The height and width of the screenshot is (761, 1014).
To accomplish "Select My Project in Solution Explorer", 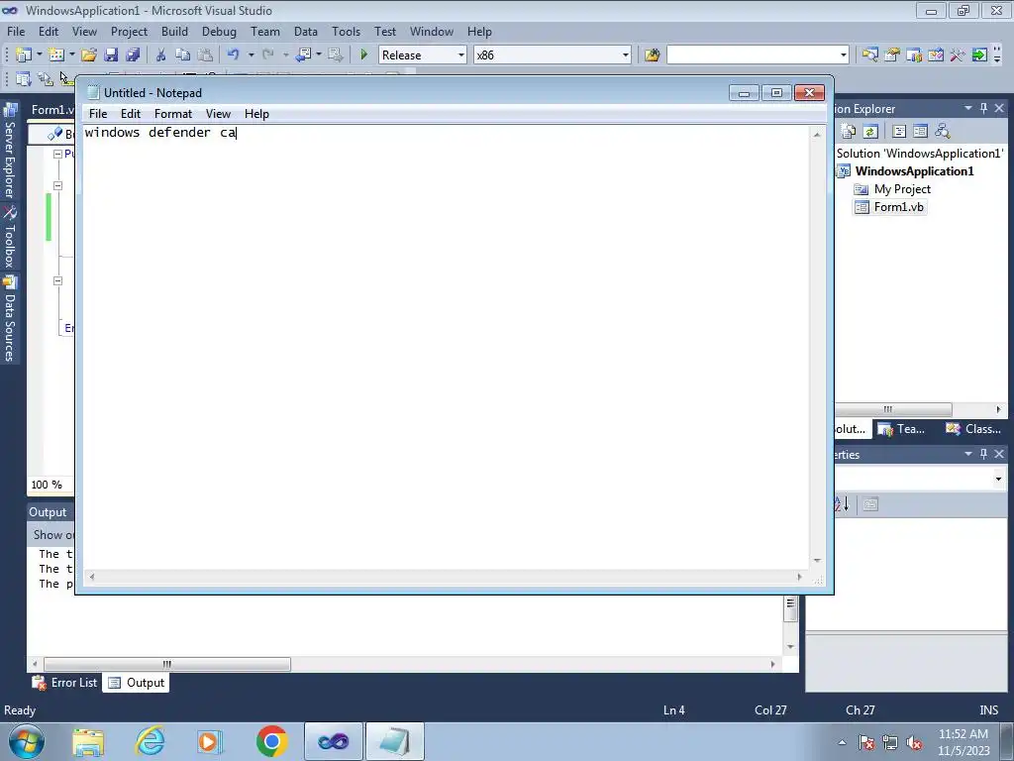I will tap(902, 189).
